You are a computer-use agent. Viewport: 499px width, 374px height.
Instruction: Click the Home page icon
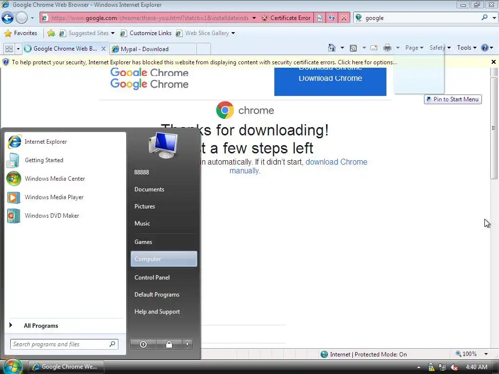coord(331,48)
